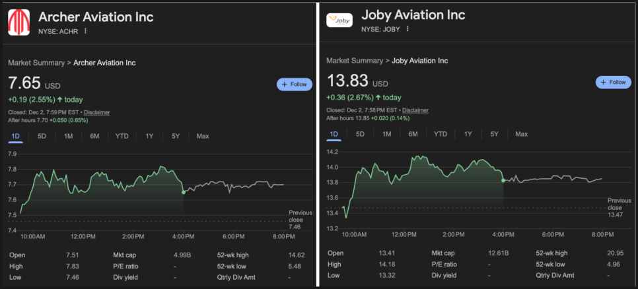Follow Joby Aviation stock

[x=613, y=82]
